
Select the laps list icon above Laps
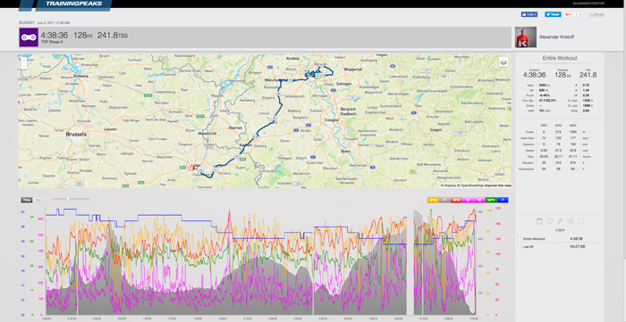(539, 221)
